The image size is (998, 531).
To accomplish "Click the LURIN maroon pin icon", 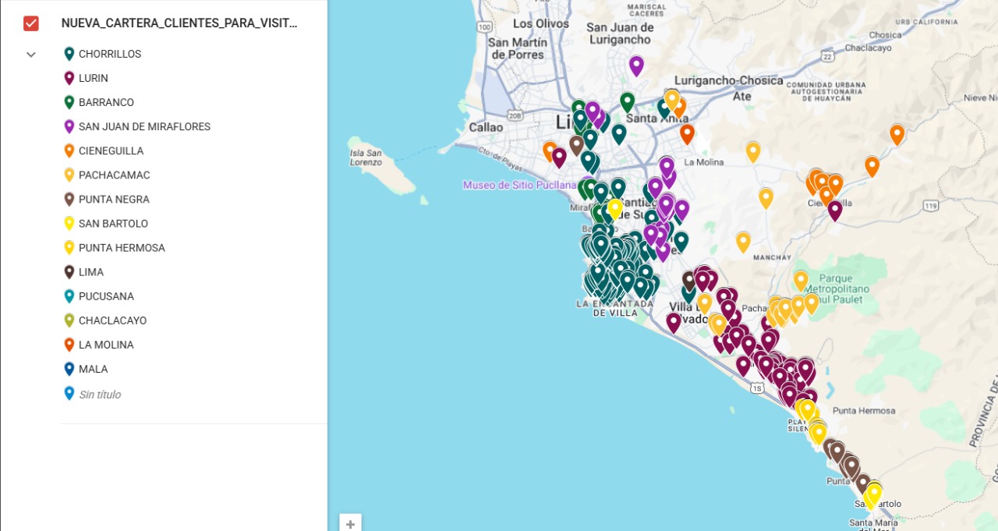I will point(69,78).
